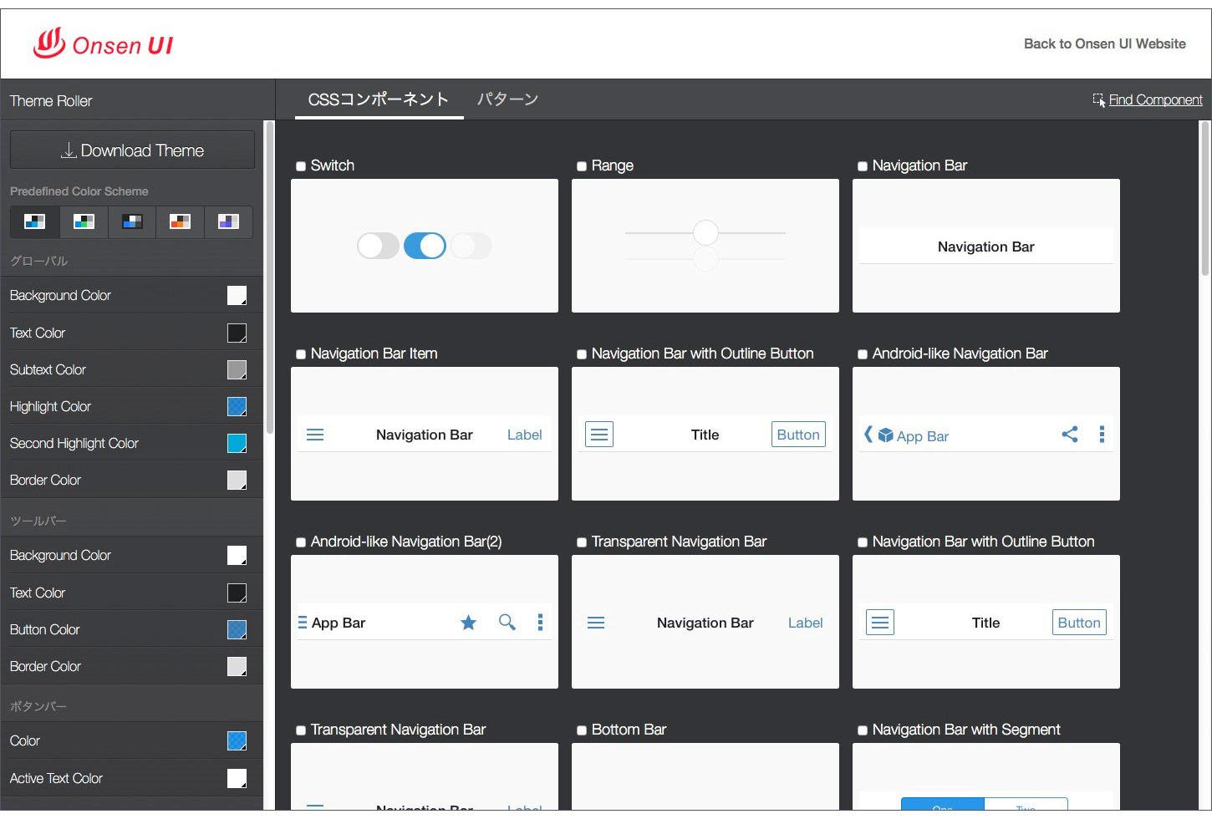Screen dimensions: 1212x819
Task: Open the Button Color swatch
Action: coord(237,629)
